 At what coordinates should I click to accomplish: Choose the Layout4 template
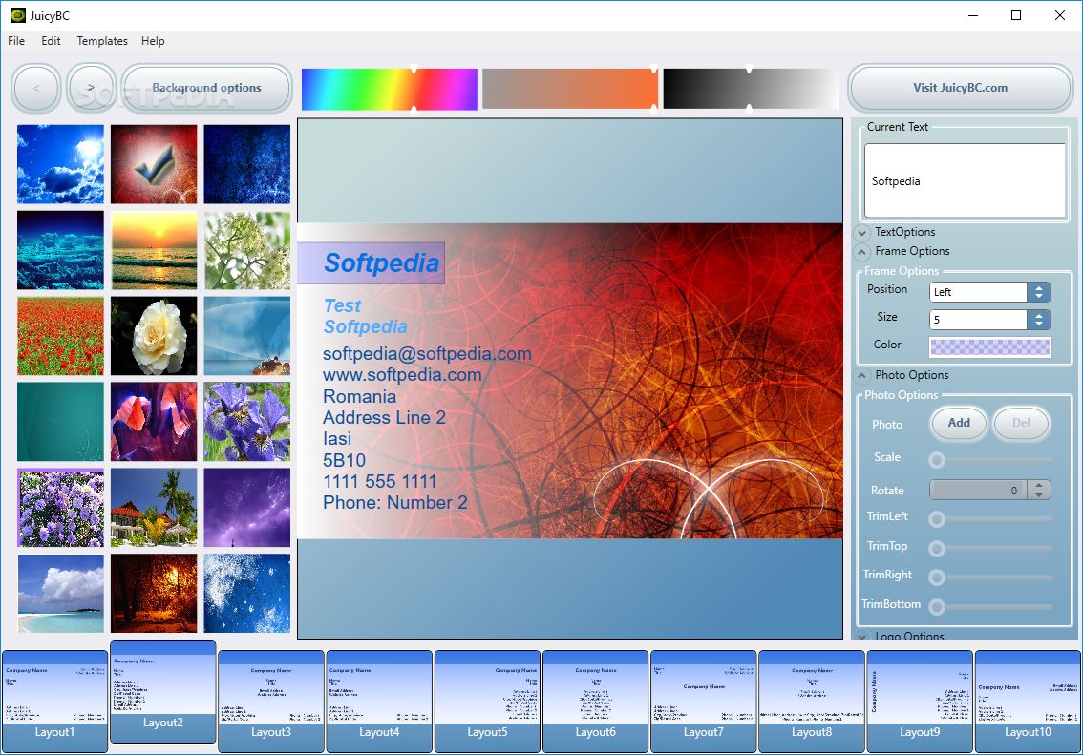379,702
